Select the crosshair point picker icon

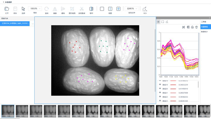tap(159, 21)
